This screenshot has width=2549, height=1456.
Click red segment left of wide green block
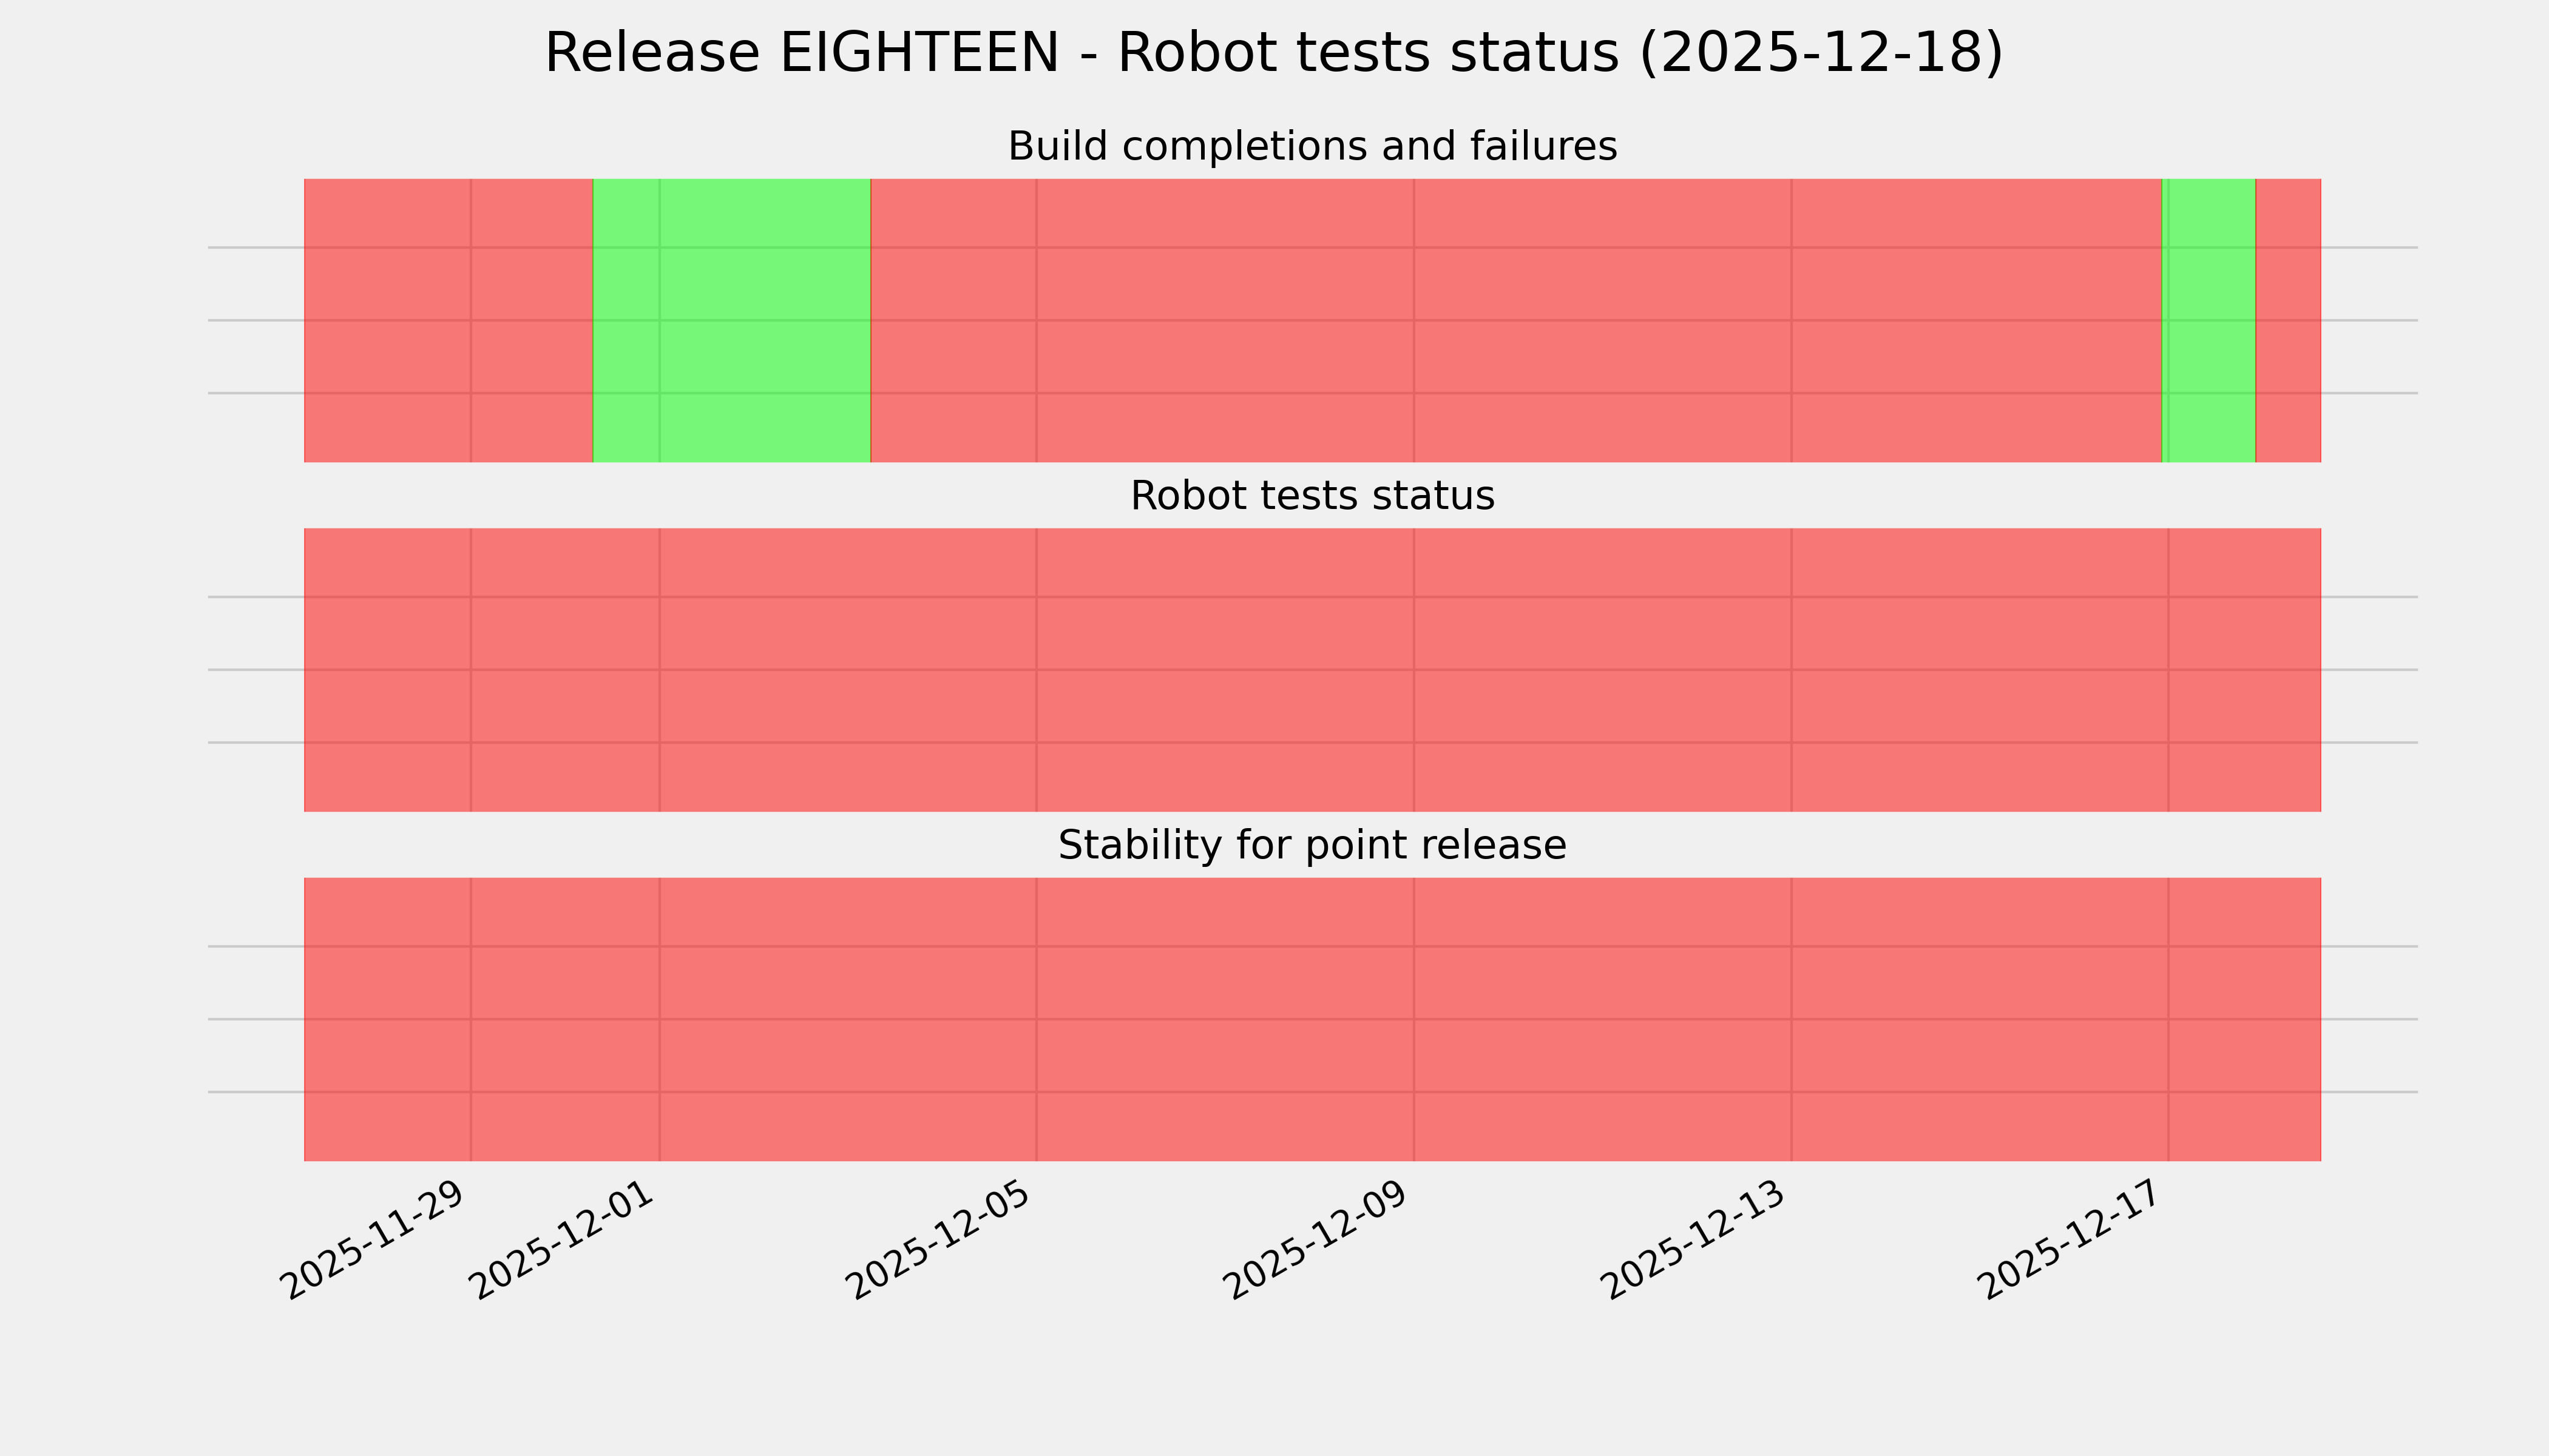pyautogui.click(x=448, y=320)
